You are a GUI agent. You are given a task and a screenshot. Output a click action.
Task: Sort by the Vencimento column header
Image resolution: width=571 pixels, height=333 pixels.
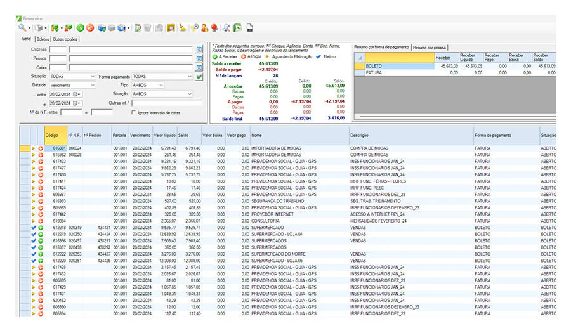coord(140,135)
